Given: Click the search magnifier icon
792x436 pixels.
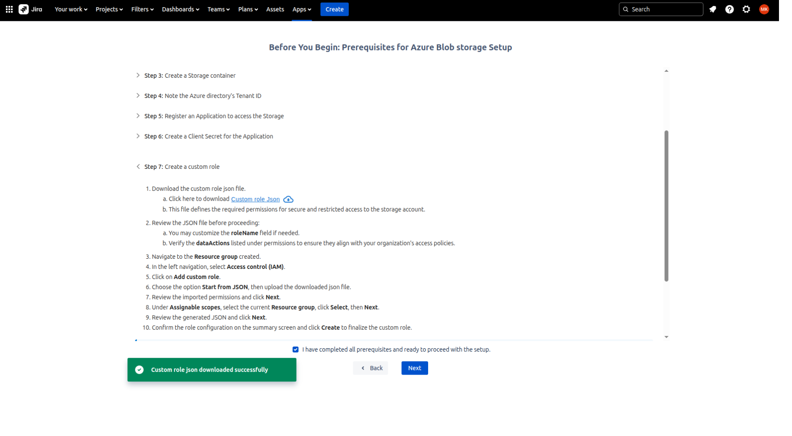Looking at the screenshot, I should click(x=626, y=9).
